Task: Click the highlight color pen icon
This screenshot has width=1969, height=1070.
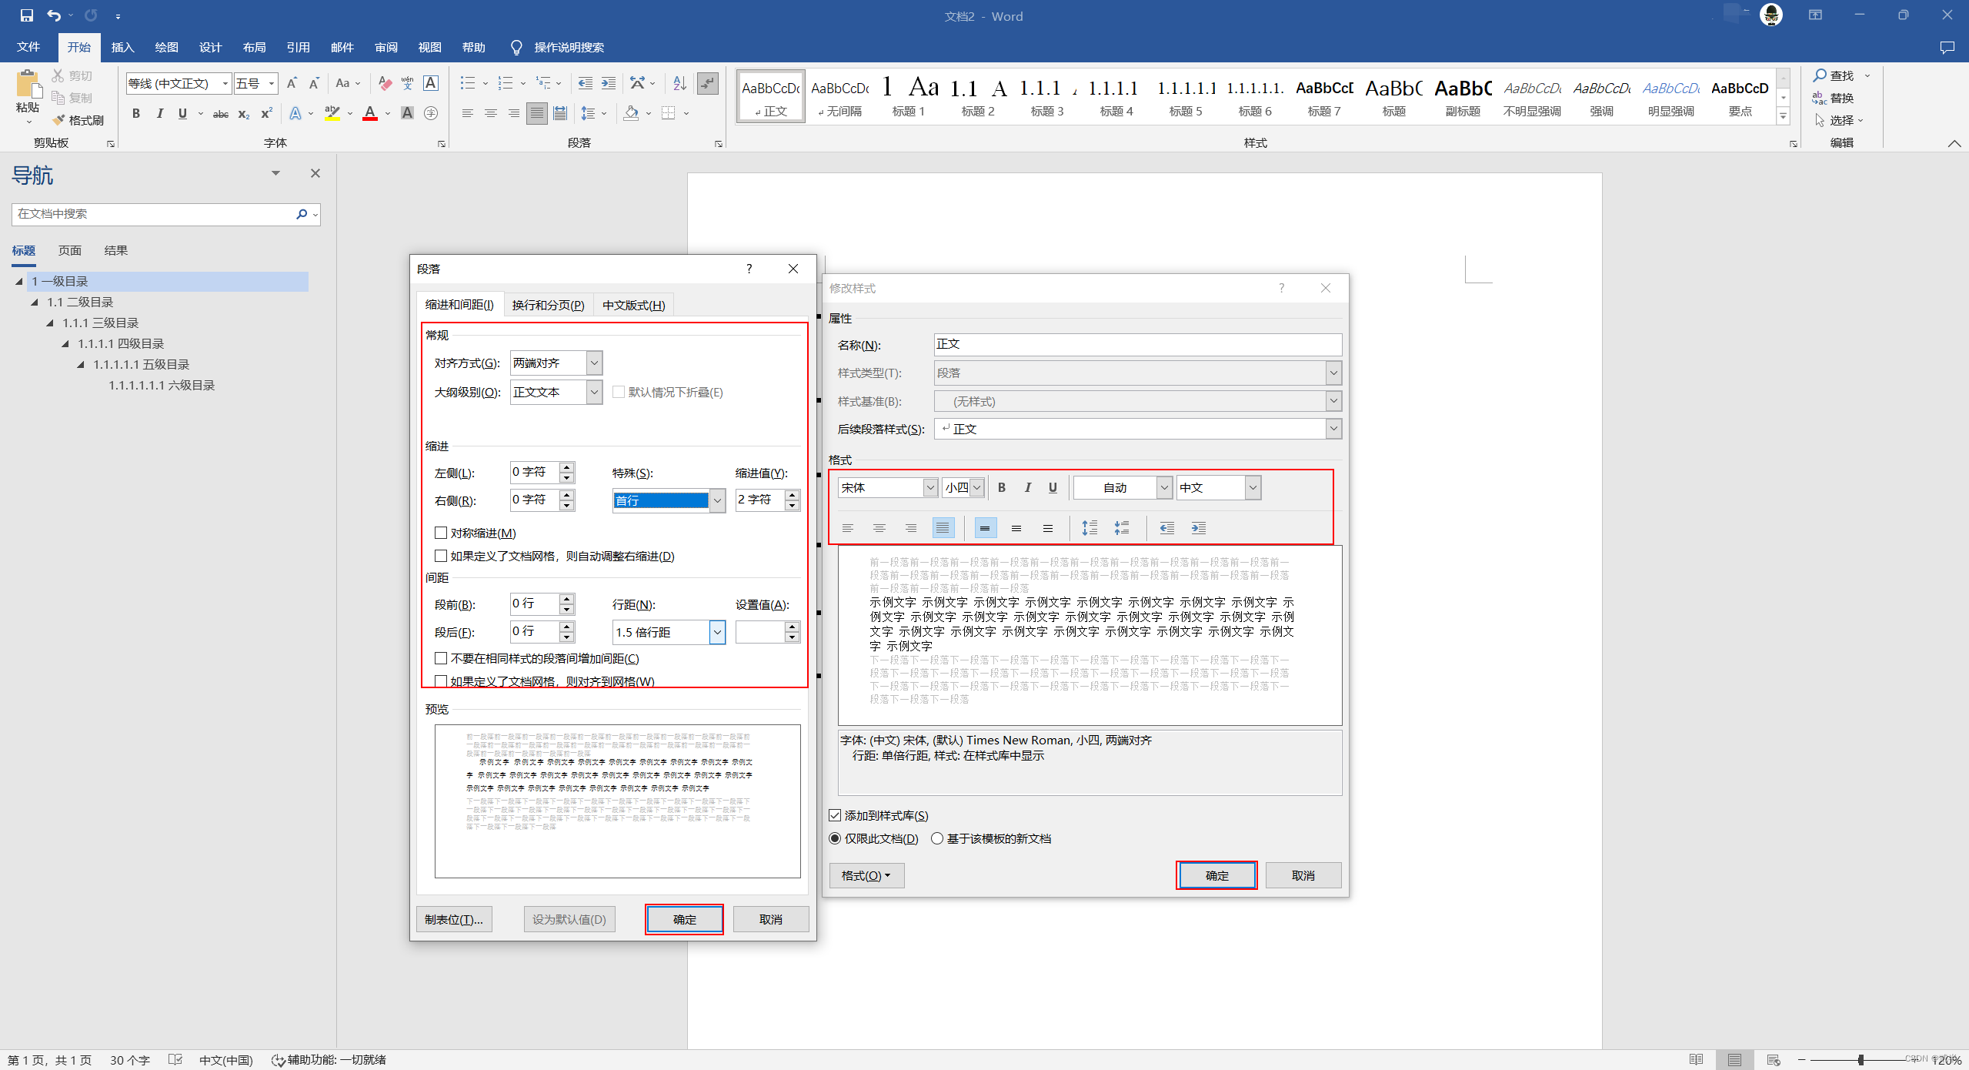Action: (x=332, y=113)
